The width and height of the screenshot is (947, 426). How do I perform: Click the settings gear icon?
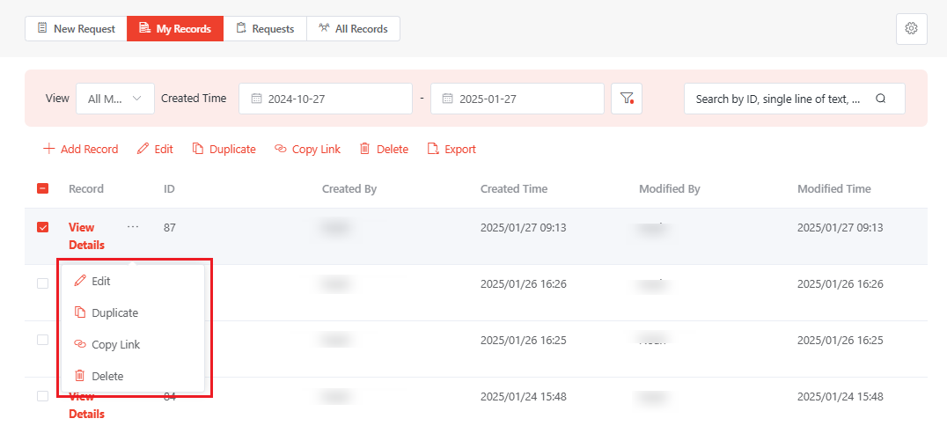pos(911,28)
